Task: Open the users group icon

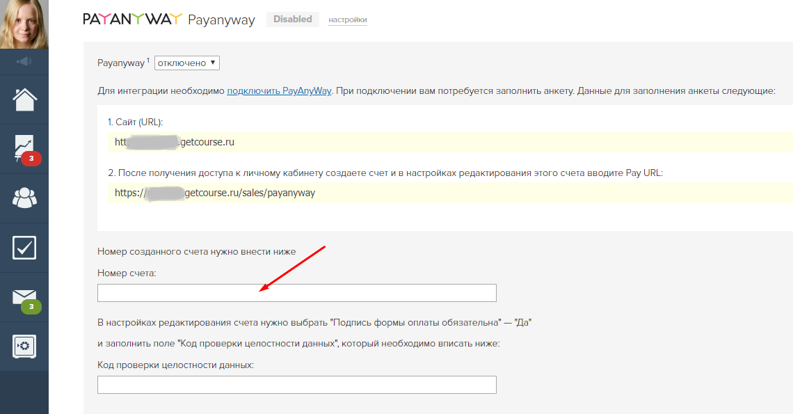Action: tap(24, 198)
